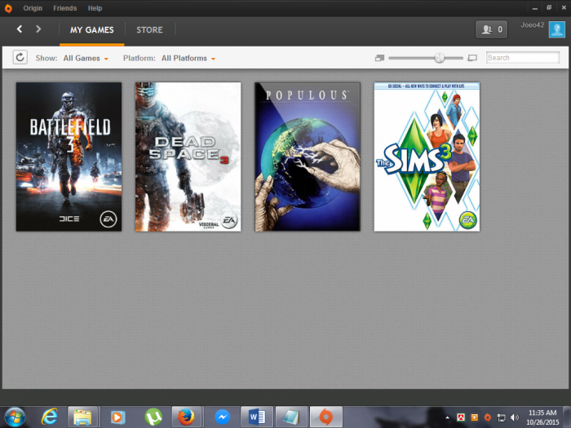
Task: Open Messenger from the taskbar
Action: tap(222, 417)
